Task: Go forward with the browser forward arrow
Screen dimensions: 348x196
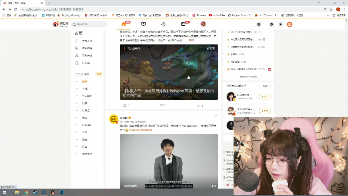Action: coord(10,9)
